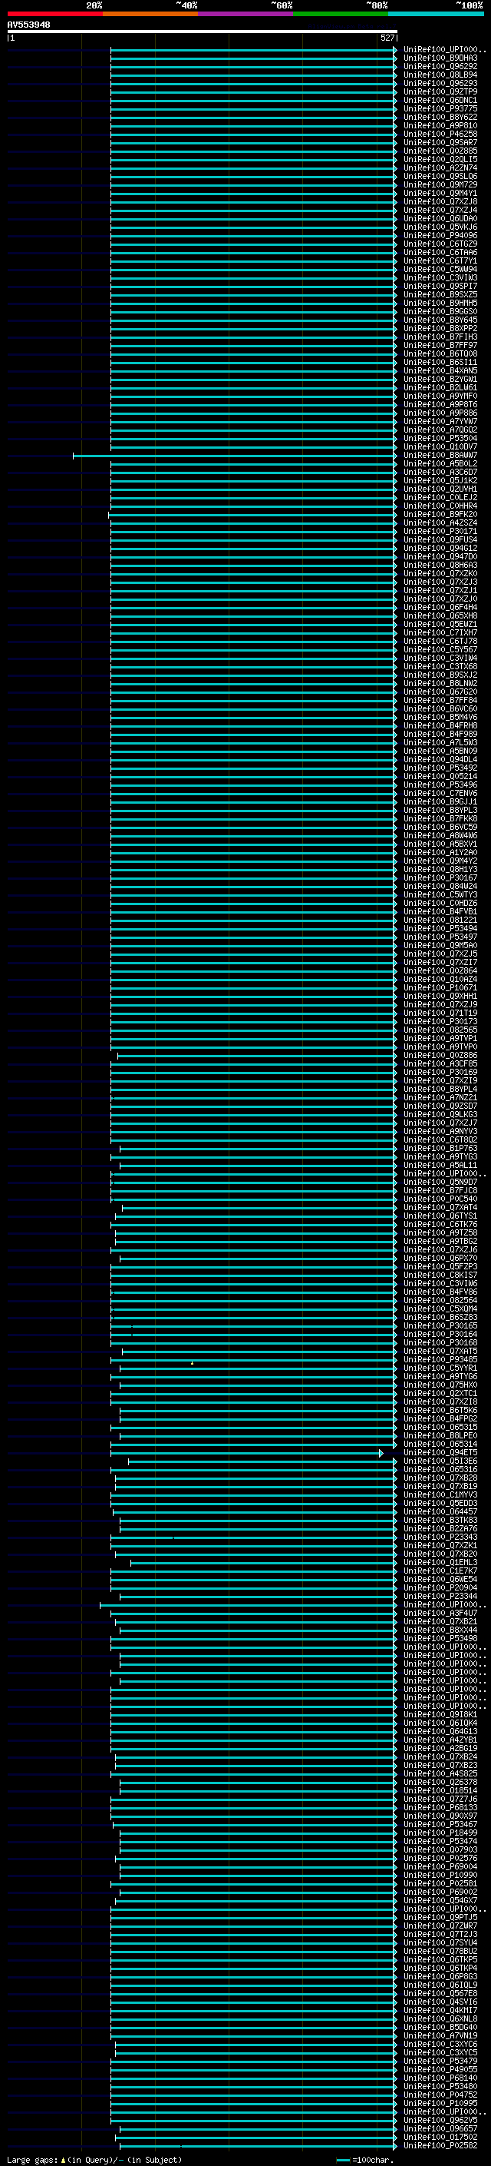Select the UniRef100_Q9M729 label
This screenshot has width=491, height=2166.
point(440,185)
